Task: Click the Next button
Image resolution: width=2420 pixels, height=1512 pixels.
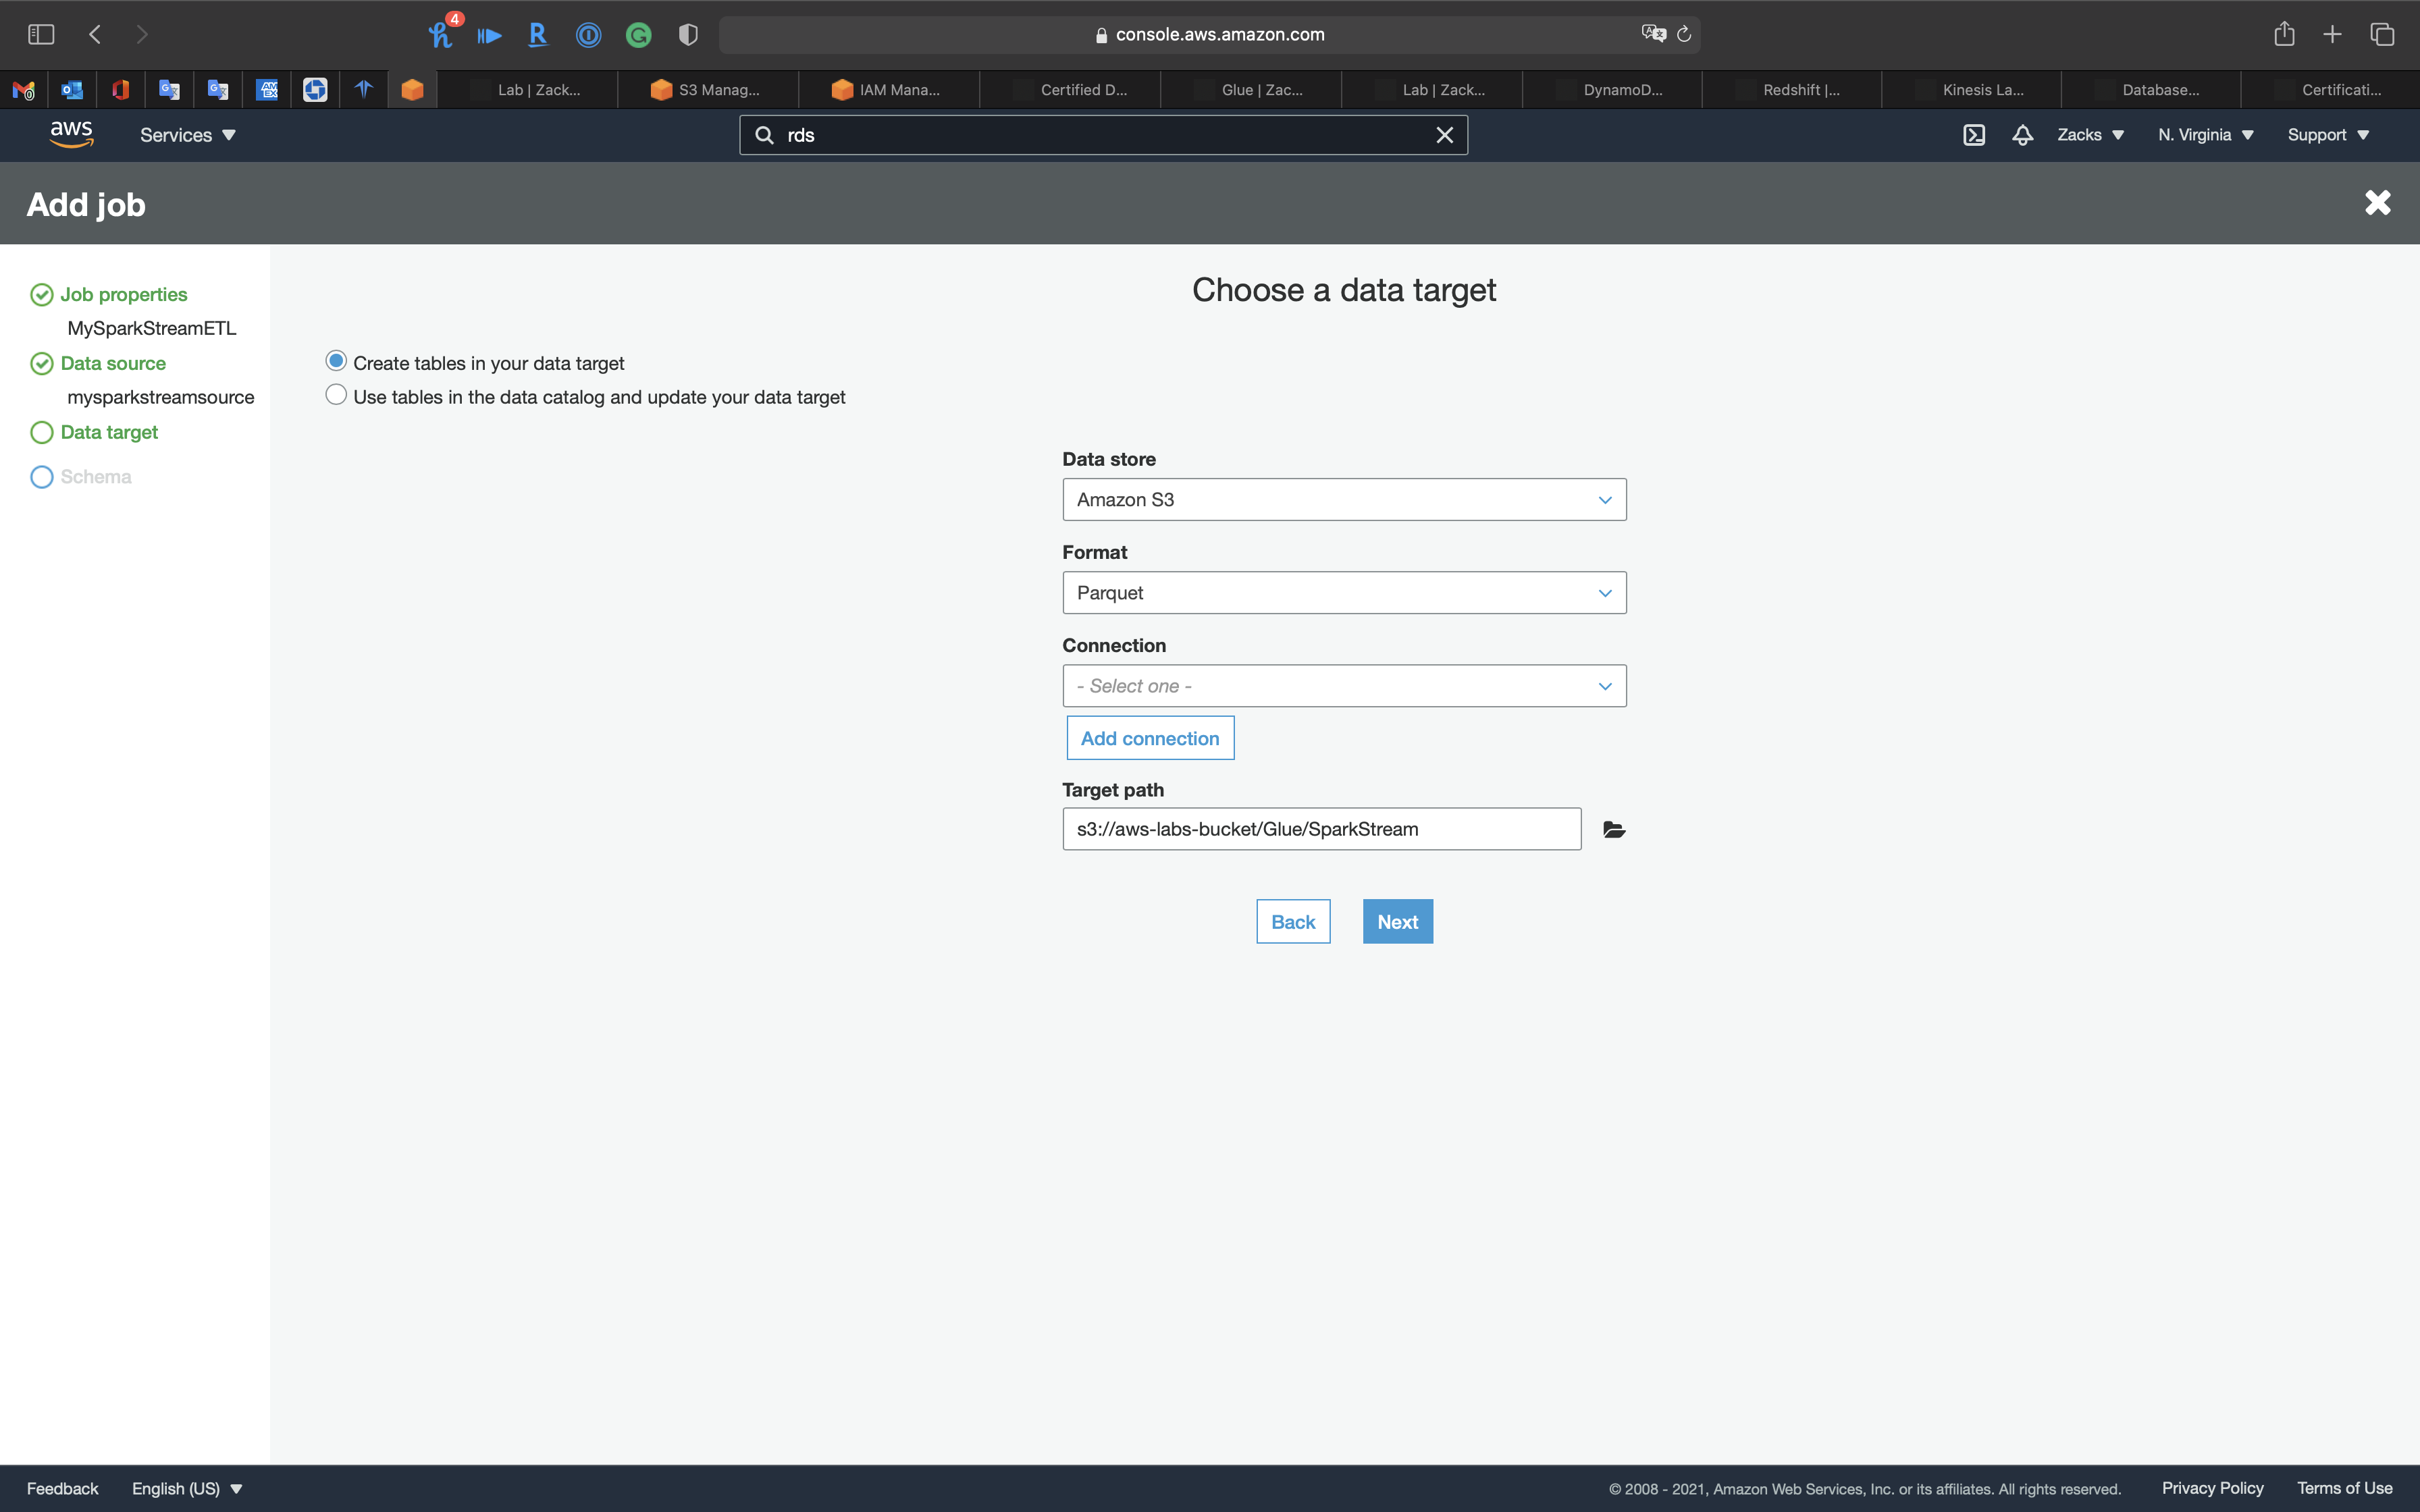Action: tap(1396, 922)
